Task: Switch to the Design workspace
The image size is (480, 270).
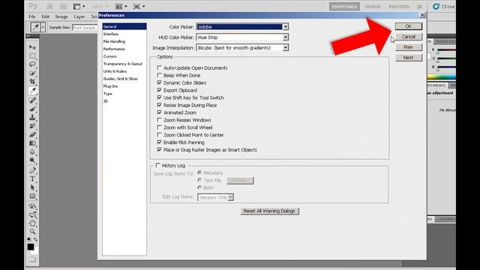Action: tap(373, 7)
